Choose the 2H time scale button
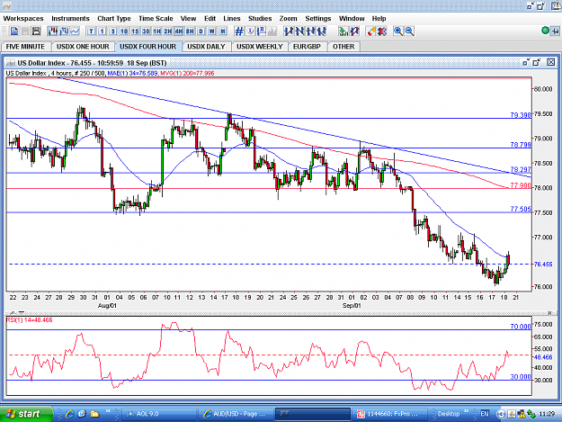Viewport: 562px width, 422px height. click(x=168, y=31)
